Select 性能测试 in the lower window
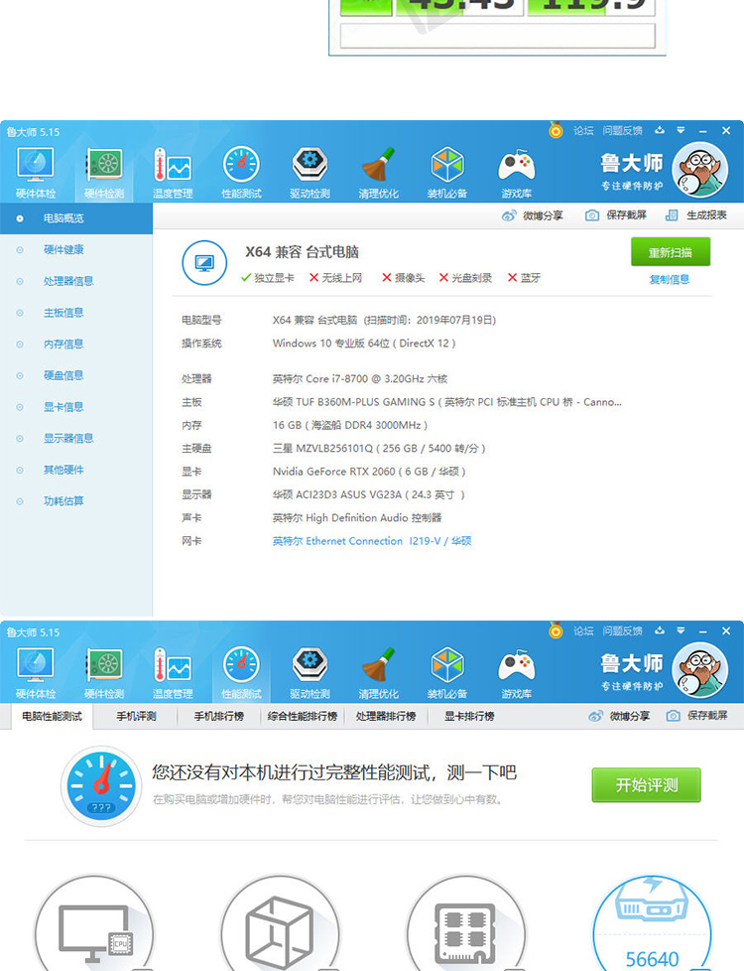Viewport: 744px width, 971px height. [x=241, y=673]
